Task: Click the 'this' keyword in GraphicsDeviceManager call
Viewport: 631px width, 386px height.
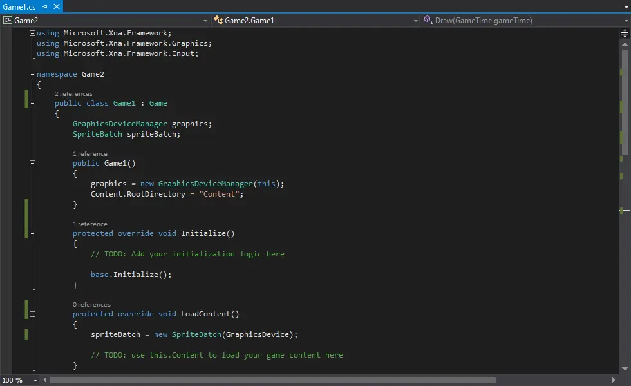Action: pos(267,184)
